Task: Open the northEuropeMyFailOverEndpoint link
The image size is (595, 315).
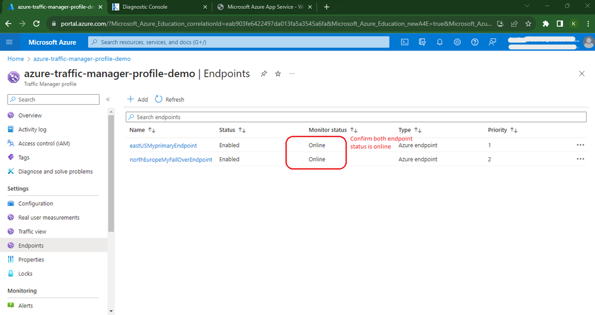Action: [x=171, y=160]
